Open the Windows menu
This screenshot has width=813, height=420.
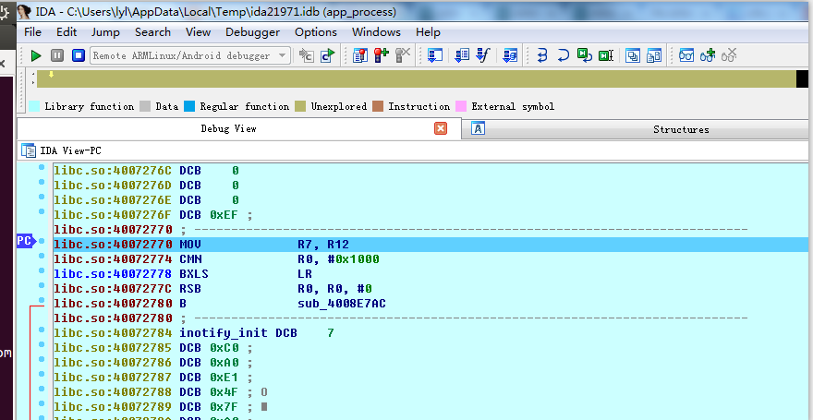pyautogui.click(x=376, y=32)
